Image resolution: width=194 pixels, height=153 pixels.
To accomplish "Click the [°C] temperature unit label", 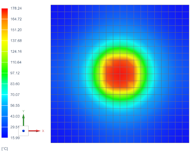I will (x=5, y=149).
